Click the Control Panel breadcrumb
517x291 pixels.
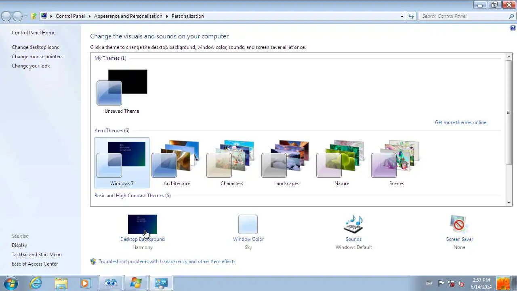coord(70,16)
